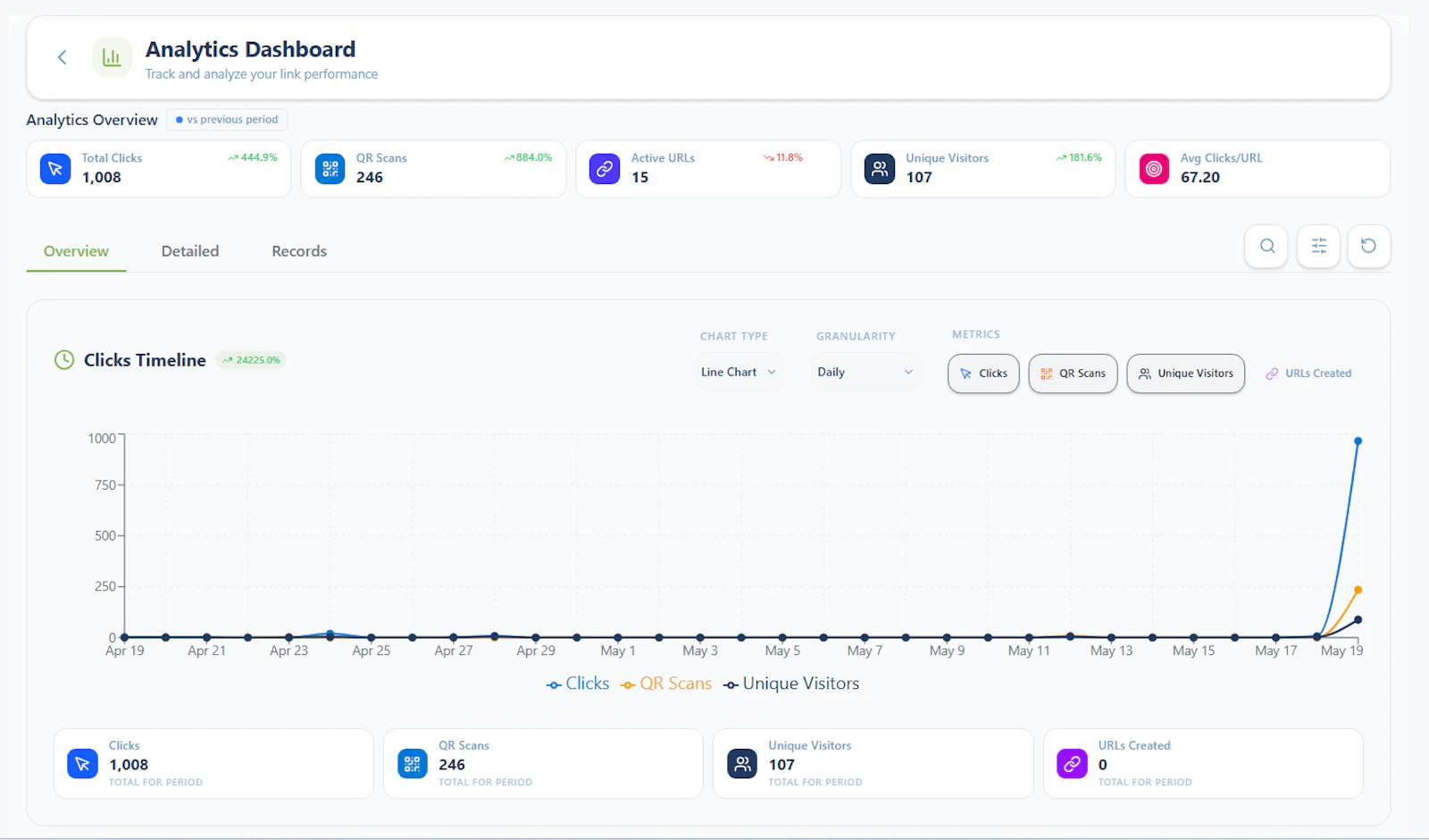Click the Clicks icon in bottom summary card
This screenshot has width=1429, height=840.
coord(82,763)
